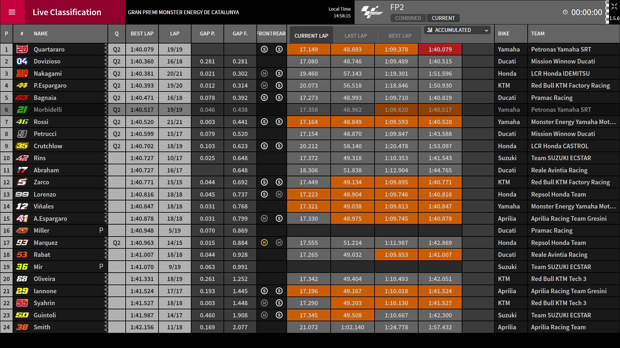The height and width of the screenshot is (348, 620).
Task: Sort by the P position column header
Action: (x=6, y=34)
